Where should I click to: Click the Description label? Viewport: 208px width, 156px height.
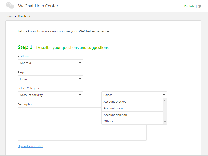25,104
